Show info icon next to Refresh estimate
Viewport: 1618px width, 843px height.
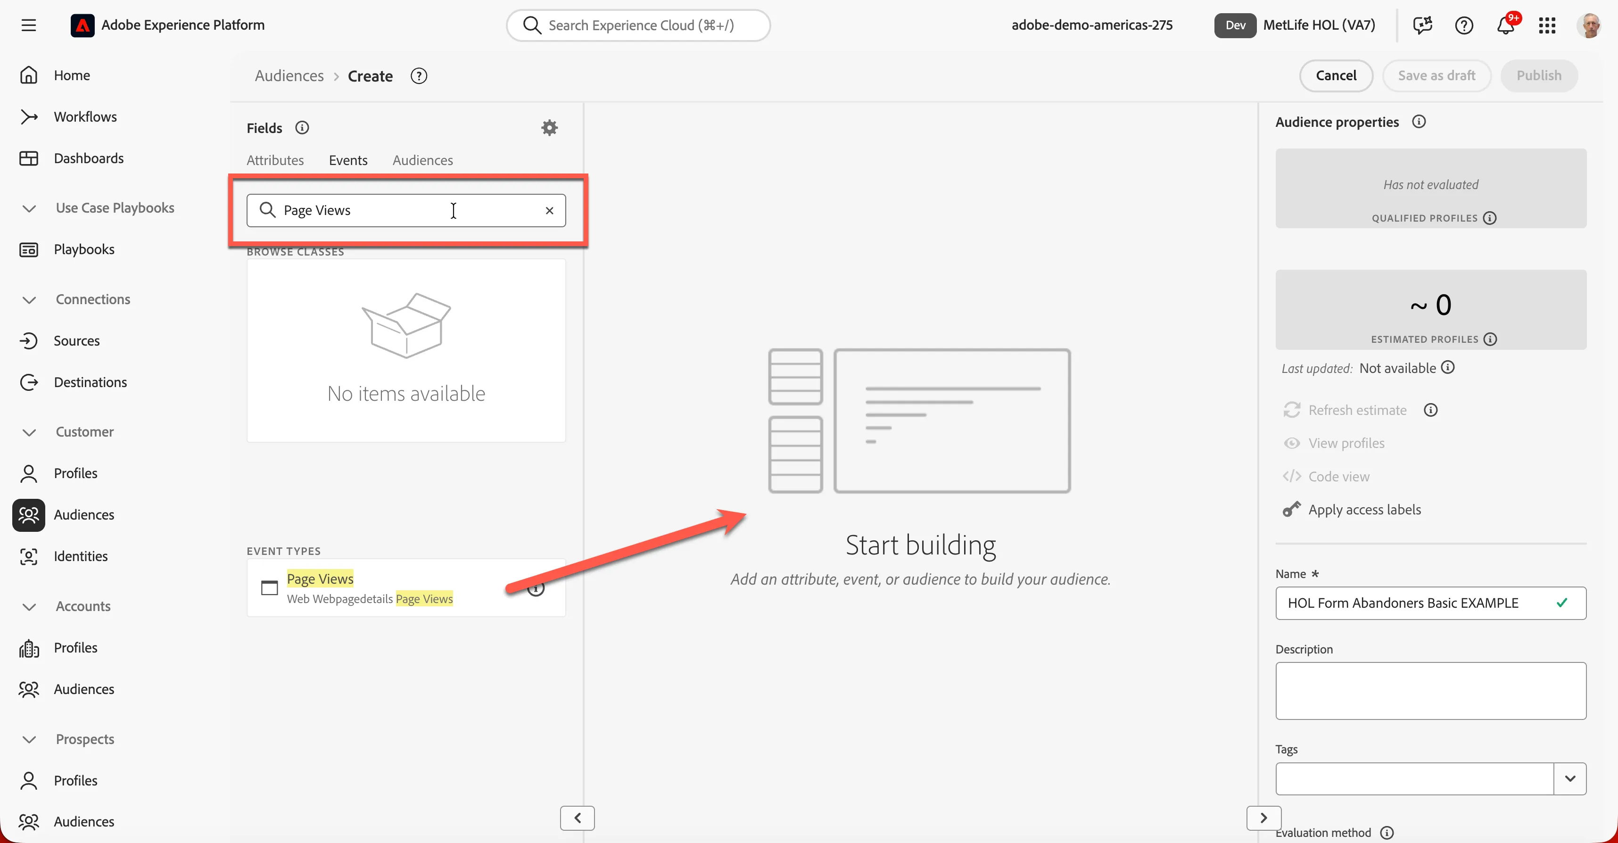click(1431, 410)
